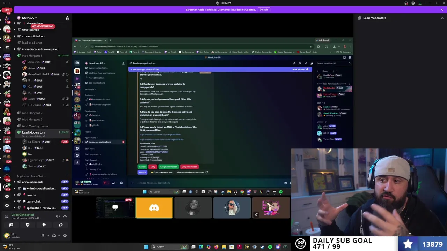
Task: Disconnect from the voice channel
Action: 65,216
